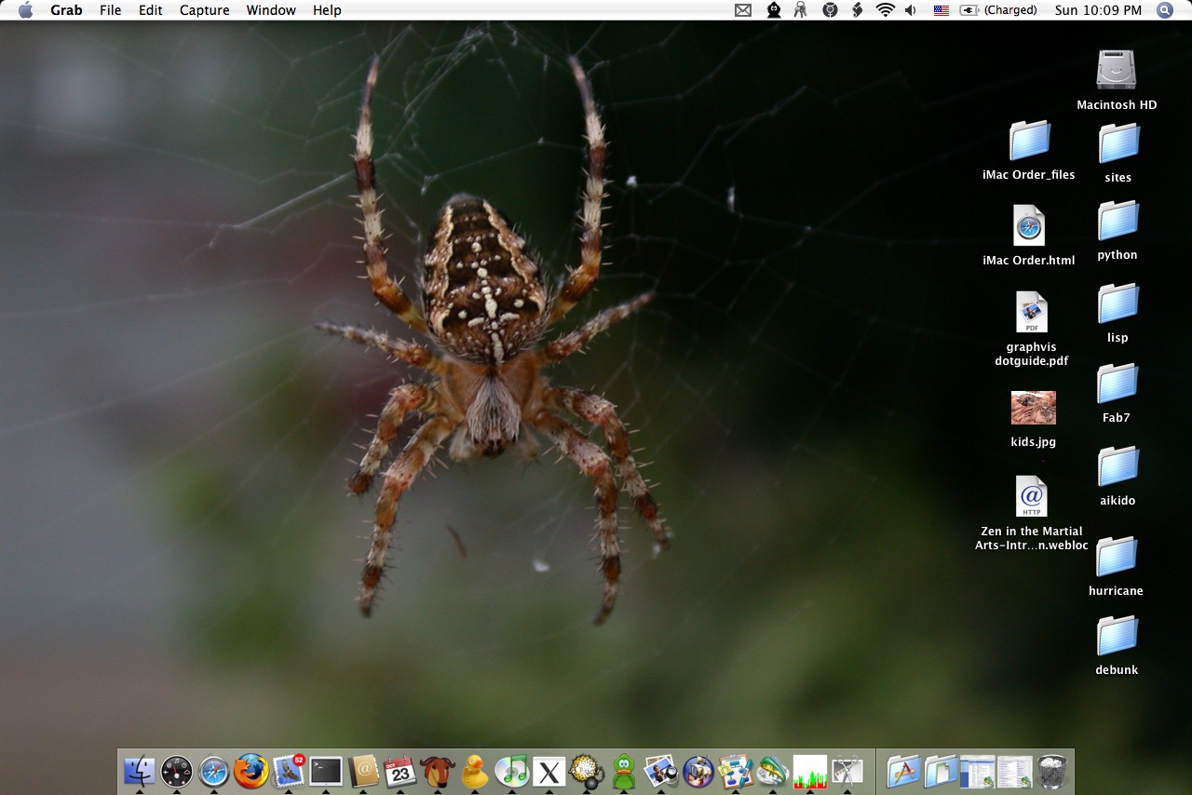Open iCal calendar in the Dock

400,771
